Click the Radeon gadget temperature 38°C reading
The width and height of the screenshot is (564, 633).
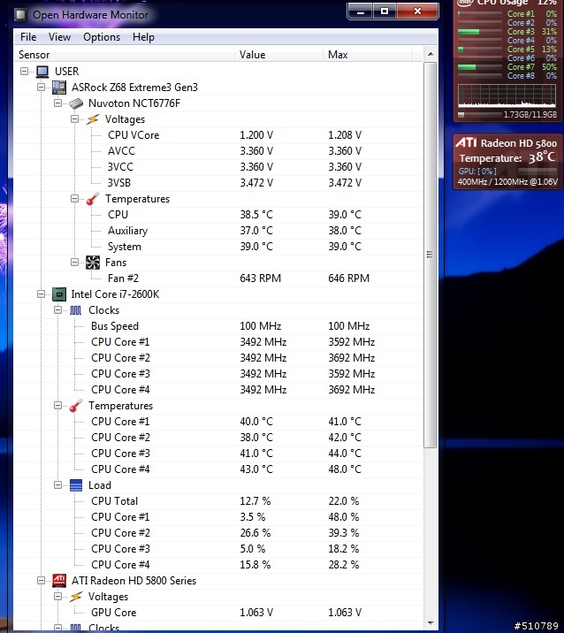tap(542, 157)
